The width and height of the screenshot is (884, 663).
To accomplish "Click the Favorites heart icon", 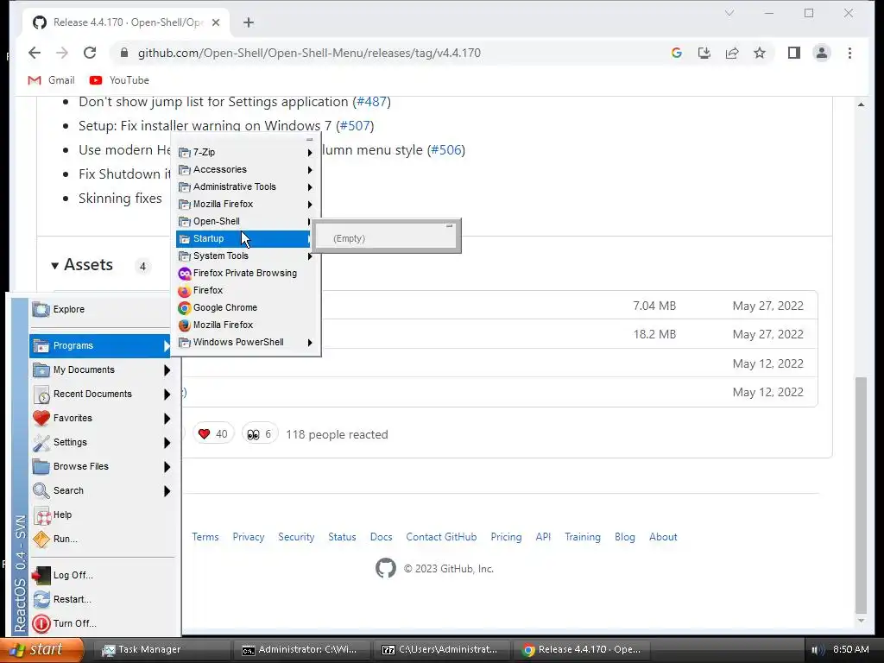I will 41,419.
